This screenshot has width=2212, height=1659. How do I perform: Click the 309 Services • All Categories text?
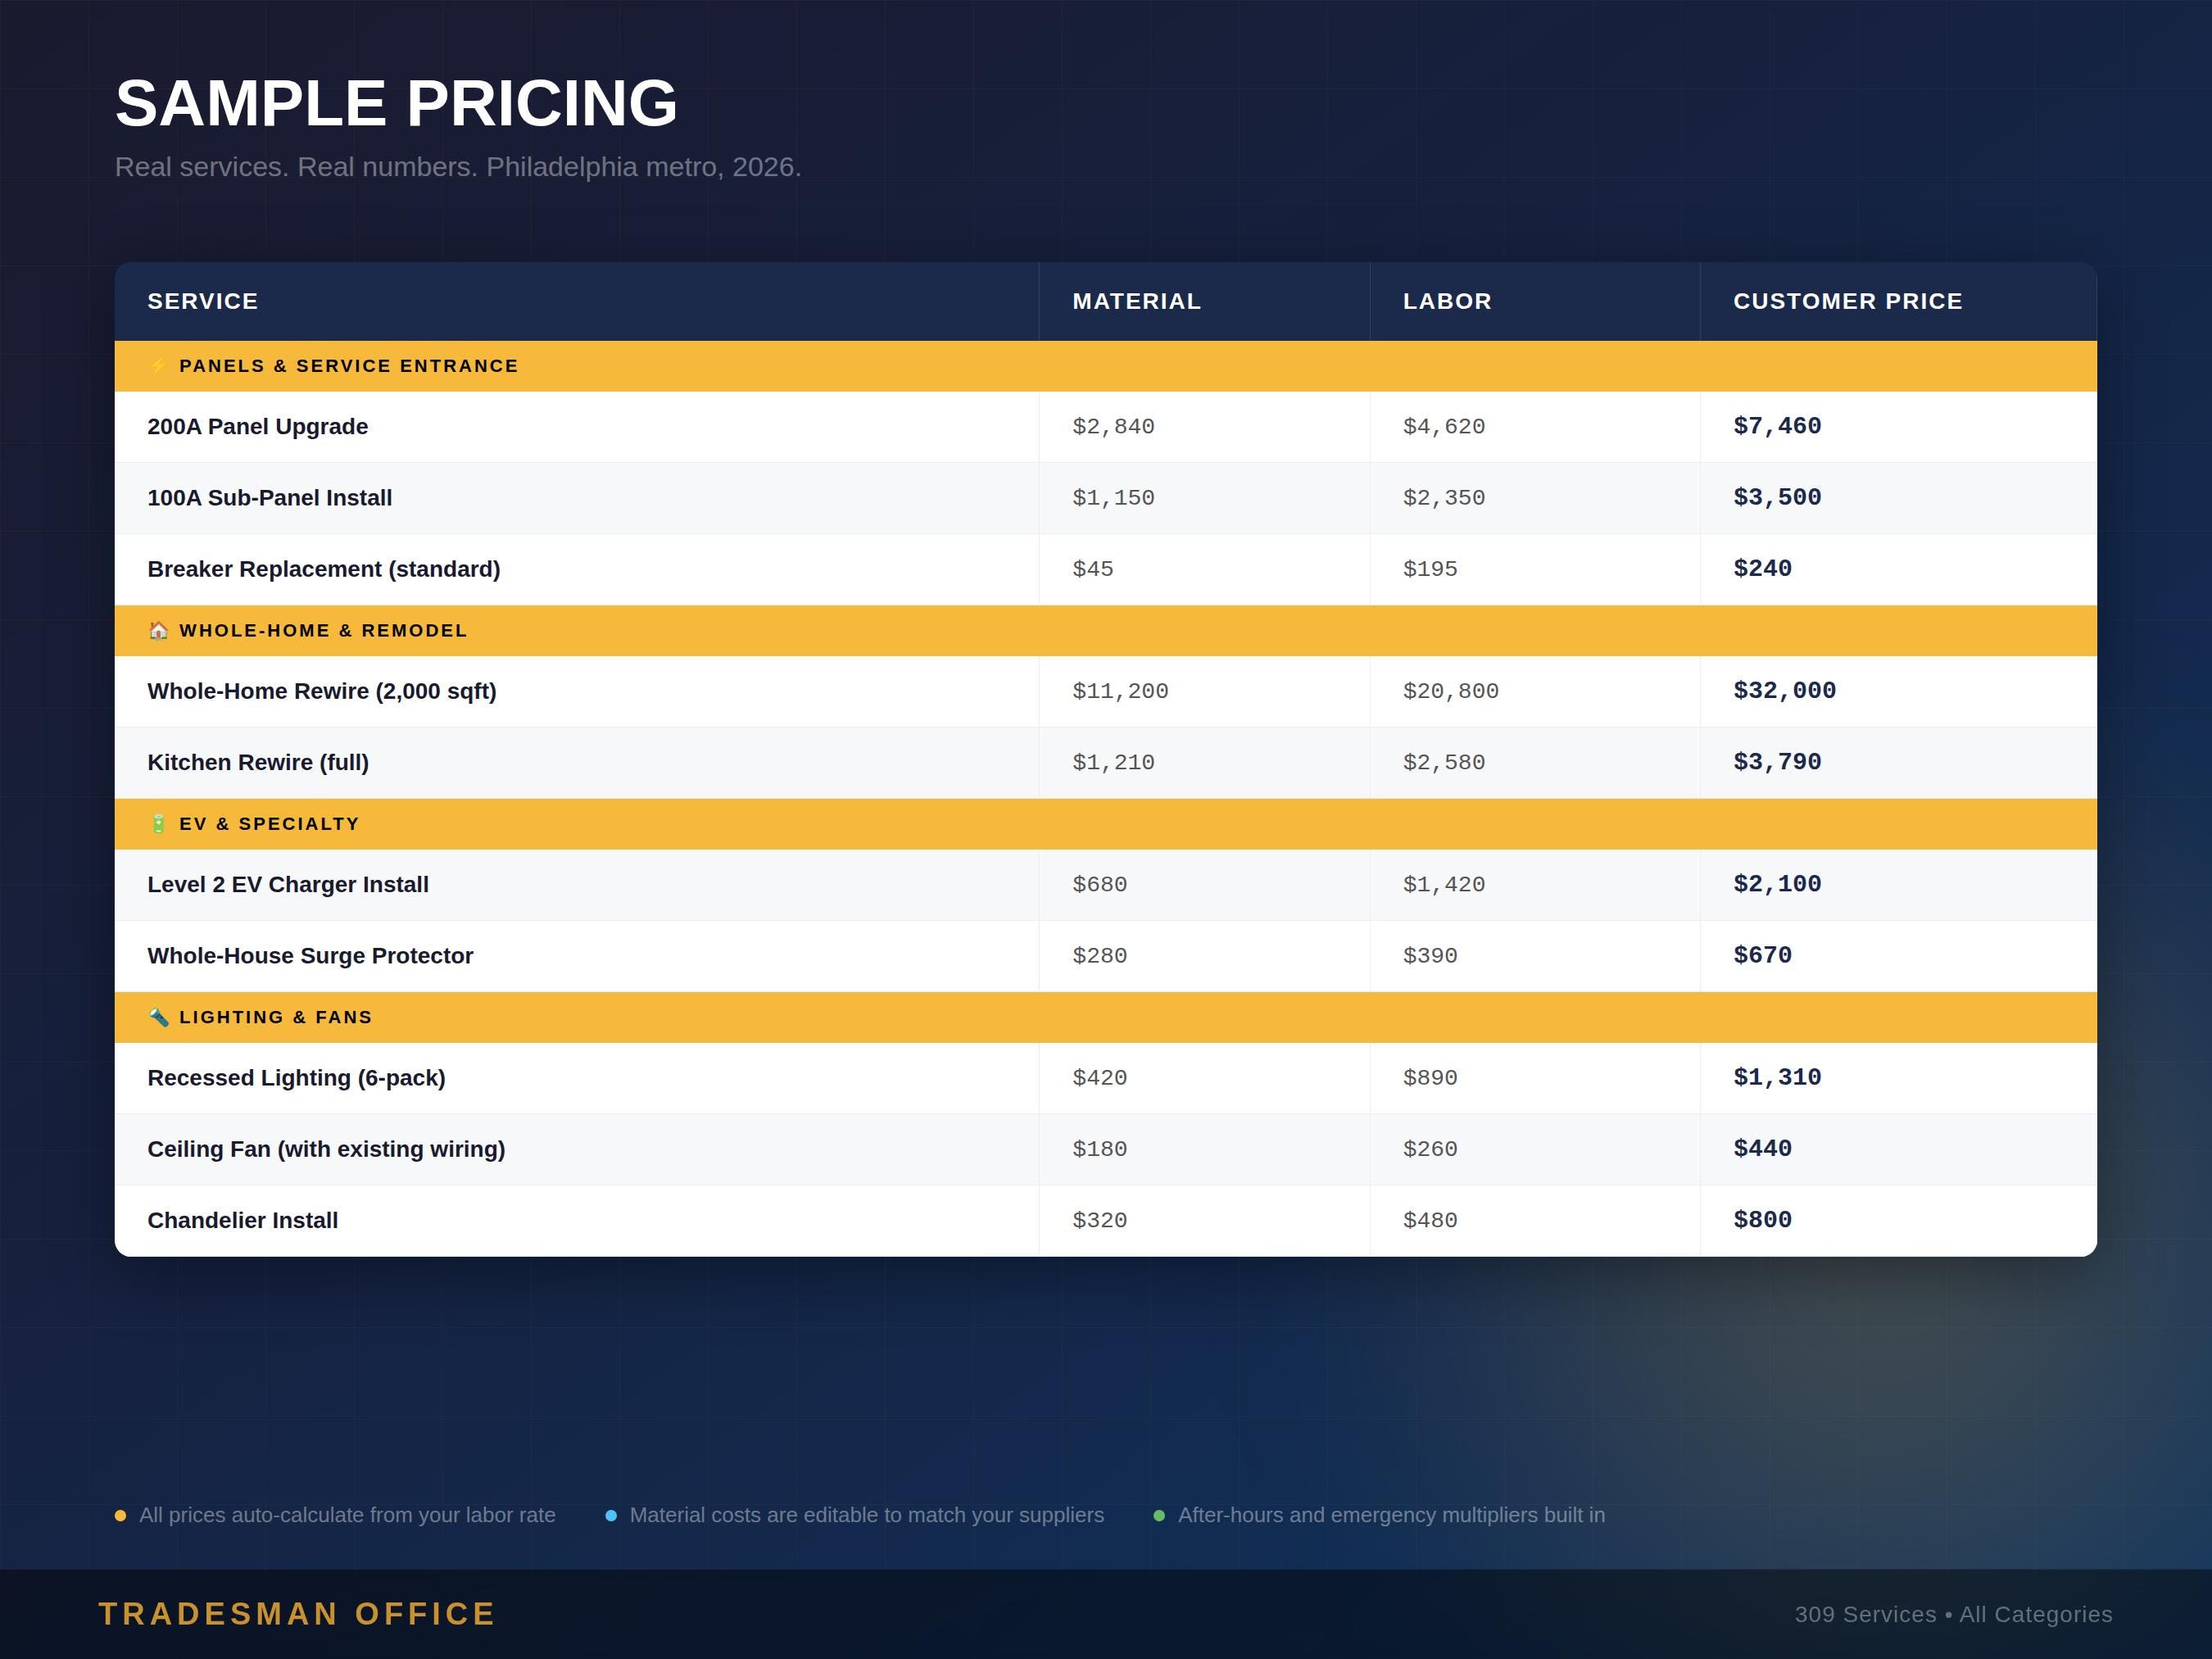1954,1615
